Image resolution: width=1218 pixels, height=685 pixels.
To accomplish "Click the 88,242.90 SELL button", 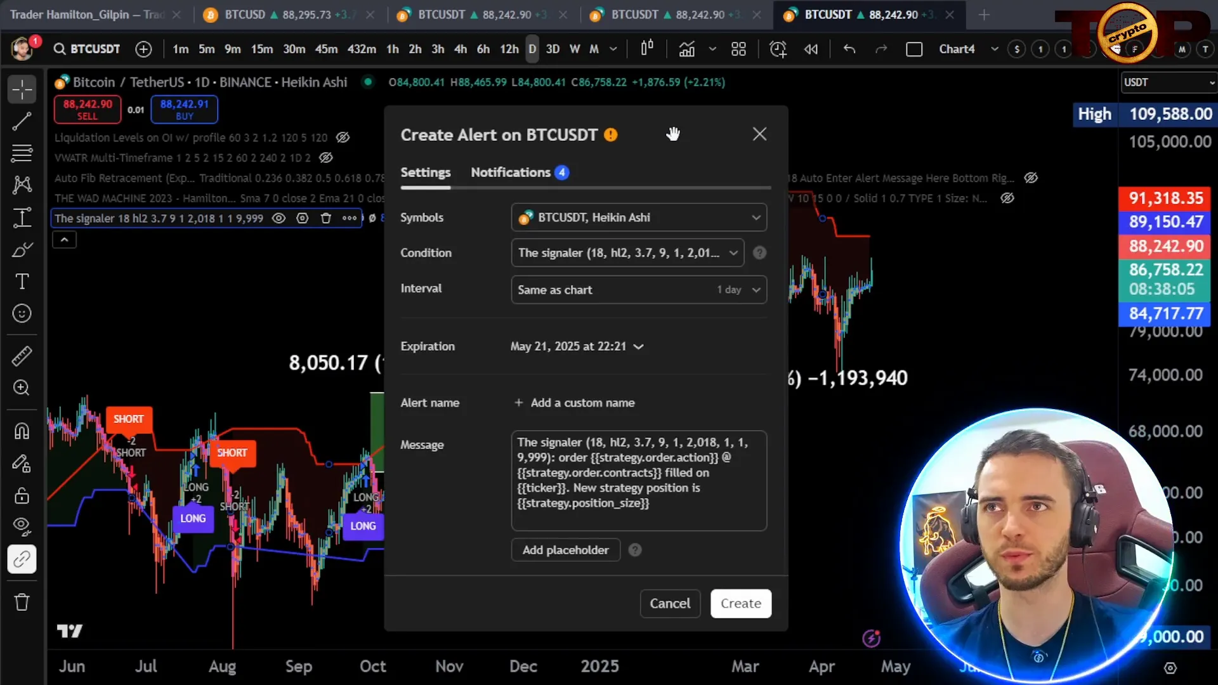I will [88, 109].
